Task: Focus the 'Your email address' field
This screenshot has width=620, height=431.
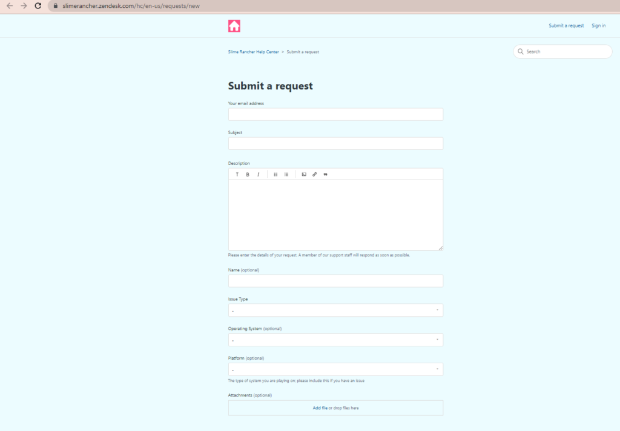Action: coord(335,114)
